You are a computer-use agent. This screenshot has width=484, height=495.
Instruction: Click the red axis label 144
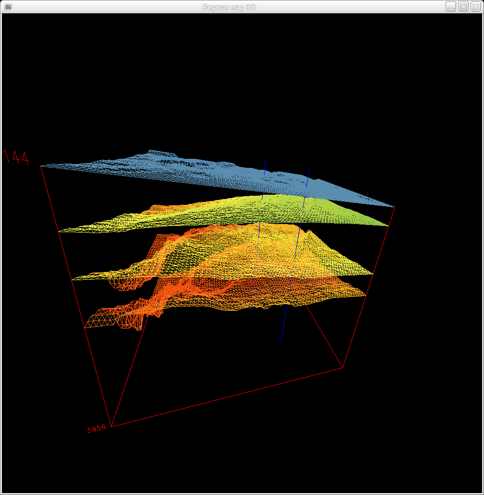[16, 157]
